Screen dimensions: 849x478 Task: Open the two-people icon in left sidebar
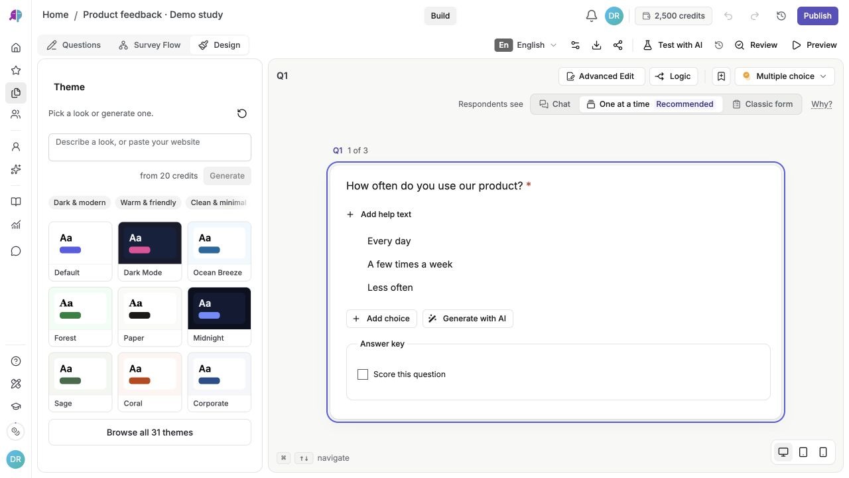pyautogui.click(x=16, y=114)
